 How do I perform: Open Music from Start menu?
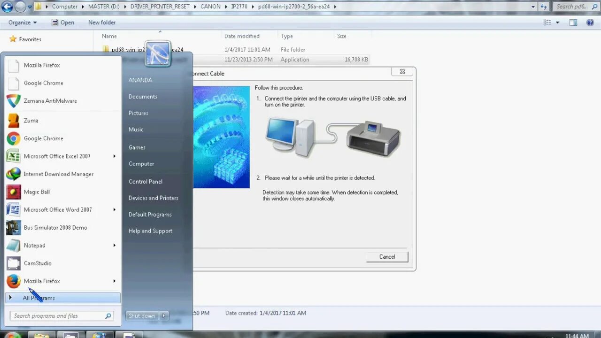(136, 130)
